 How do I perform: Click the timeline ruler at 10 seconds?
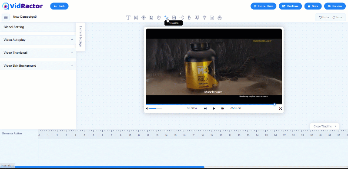[x=130, y=135]
